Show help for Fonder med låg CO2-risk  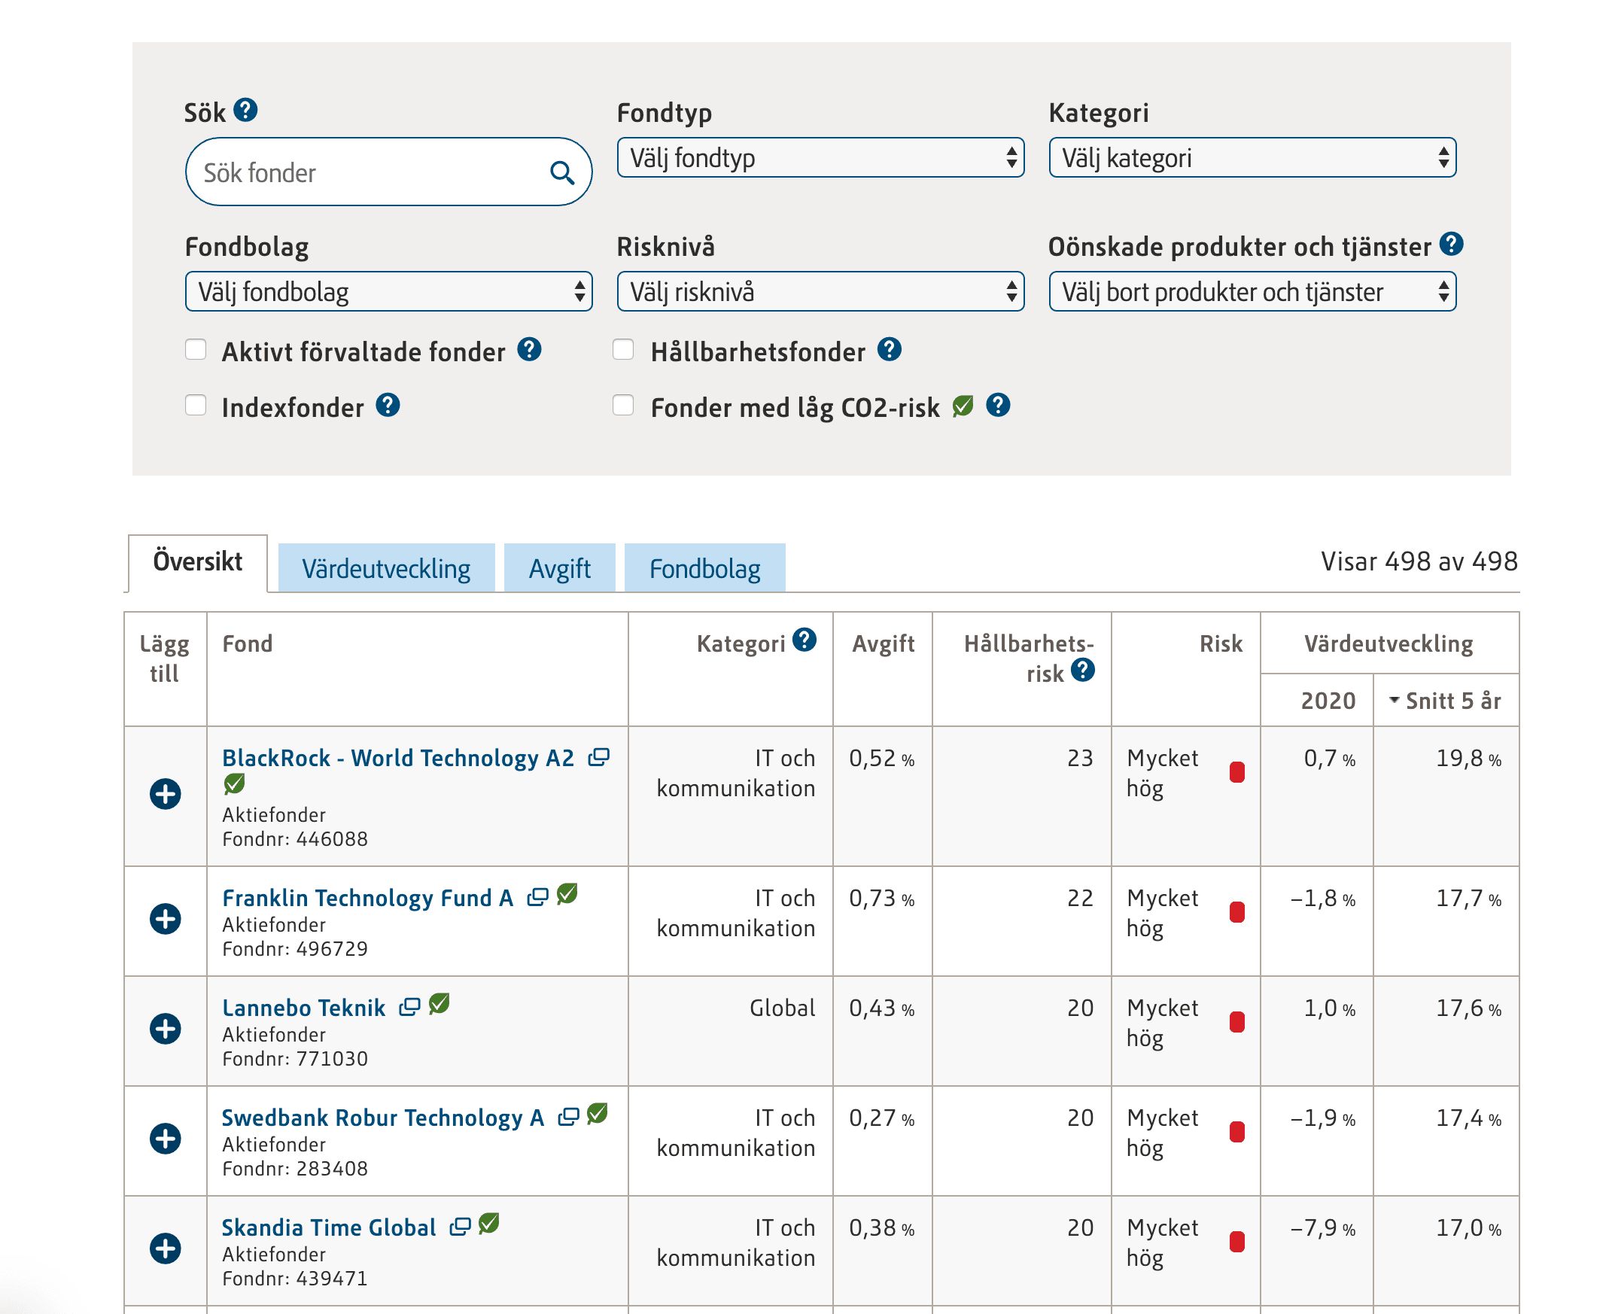998,405
